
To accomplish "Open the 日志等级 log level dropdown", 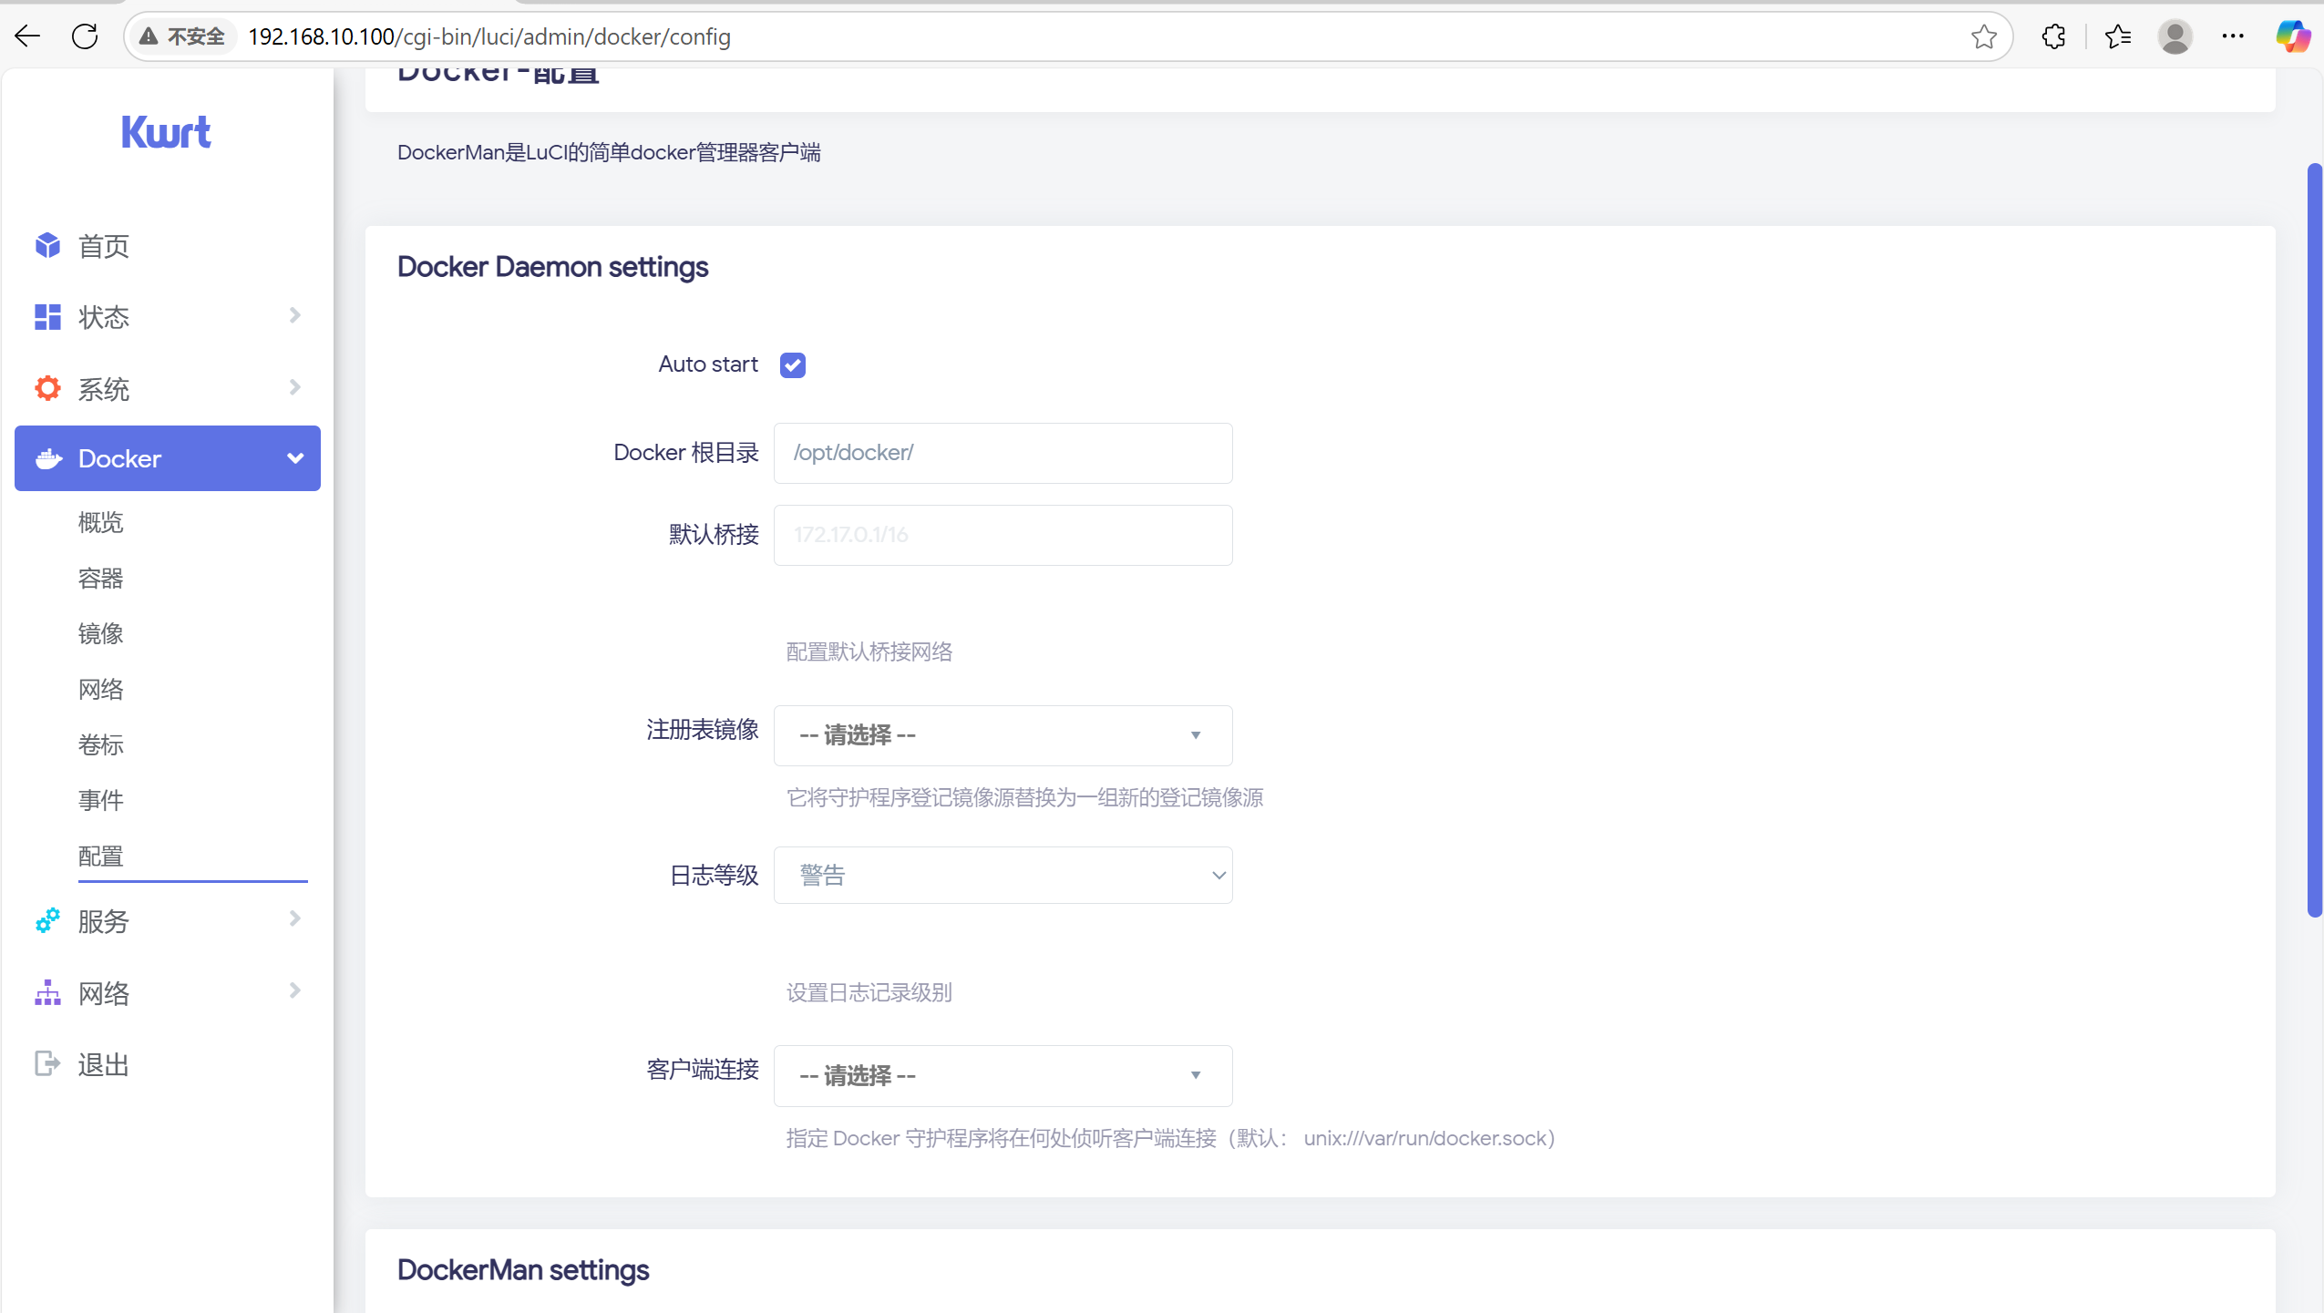I will [1003, 874].
